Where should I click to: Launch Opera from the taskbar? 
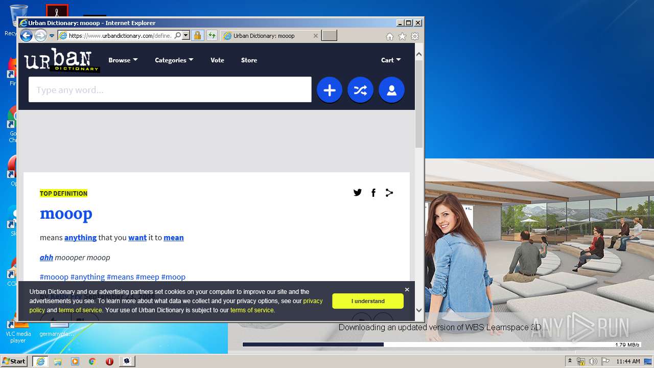point(109,361)
